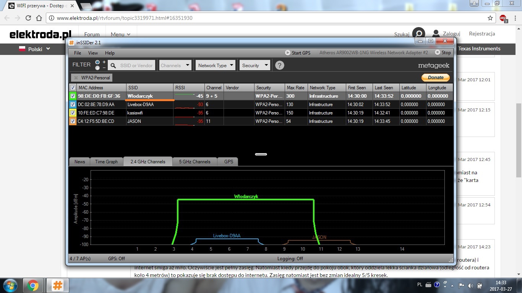Click the blue help icon in the tray

click(x=437, y=285)
